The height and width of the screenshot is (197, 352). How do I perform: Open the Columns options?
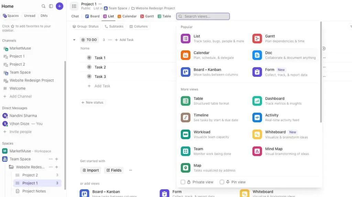[139, 26]
